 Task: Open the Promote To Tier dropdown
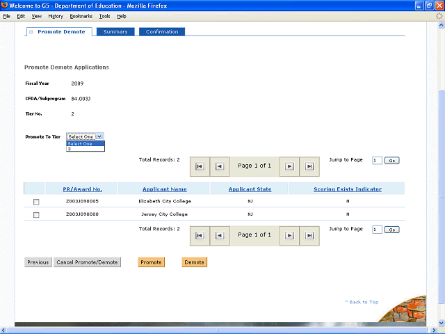point(85,136)
